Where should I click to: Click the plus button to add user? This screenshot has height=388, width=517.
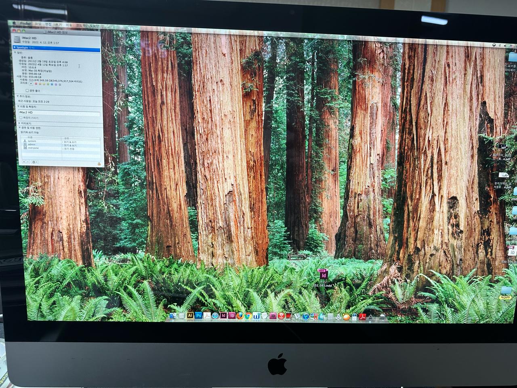click(x=23, y=162)
